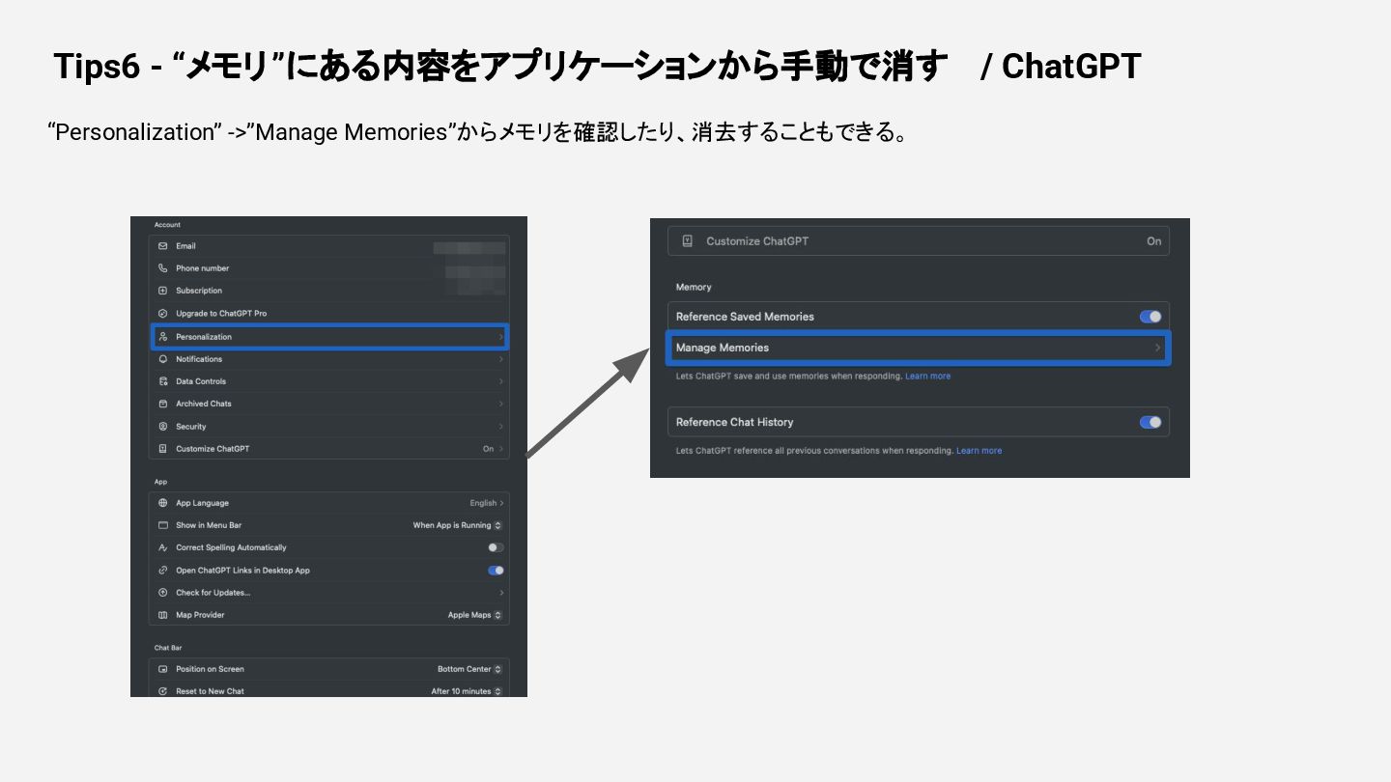Screen dimensions: 1391x782
Task: Click the Check for Updates arrow icon
Action: tap(163, 593)
